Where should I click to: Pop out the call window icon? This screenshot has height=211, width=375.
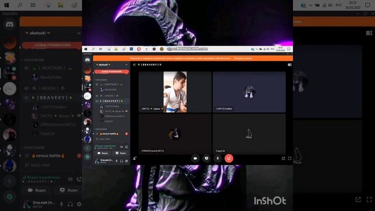pyautogui.click(x=284, y=158)
